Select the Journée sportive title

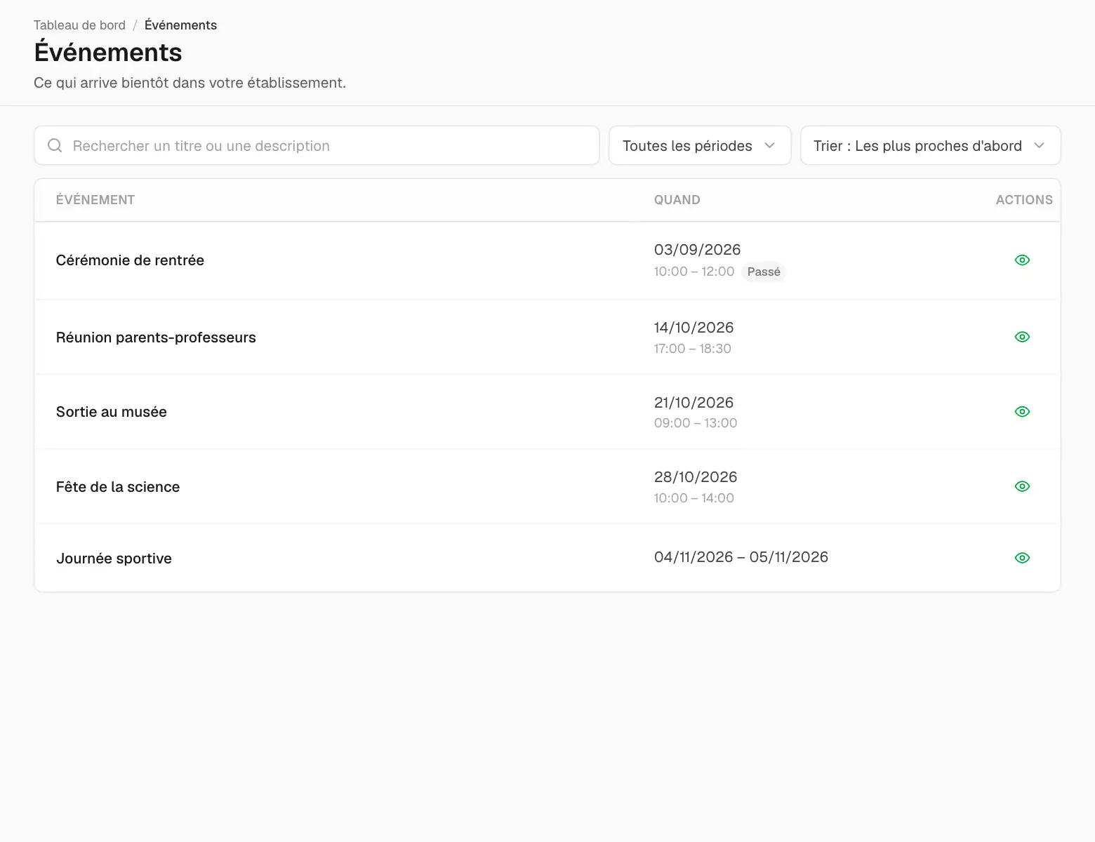[114, 559]
